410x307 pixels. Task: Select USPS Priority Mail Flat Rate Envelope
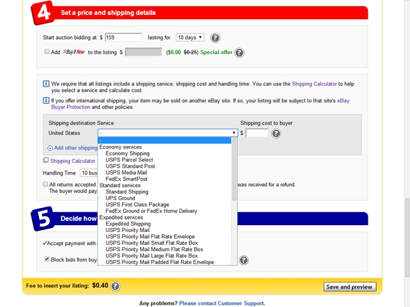pyautogui.click(x=150, y=237)
